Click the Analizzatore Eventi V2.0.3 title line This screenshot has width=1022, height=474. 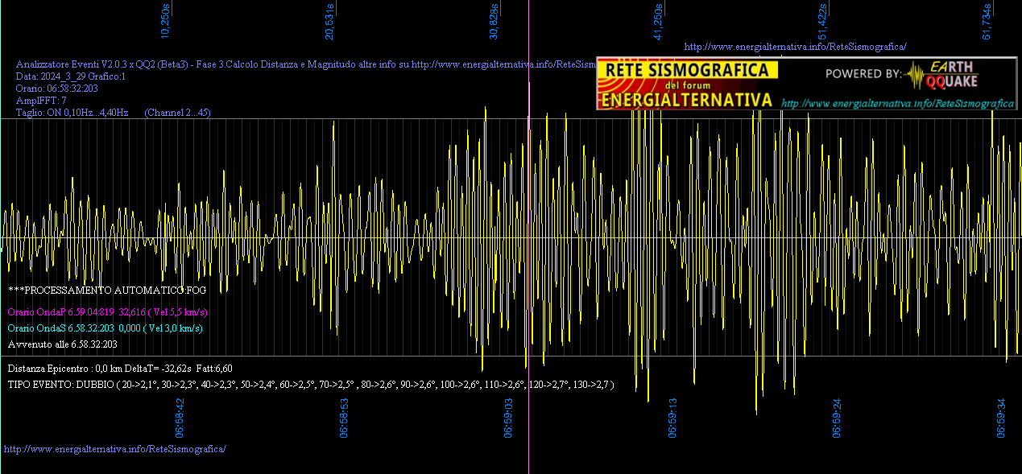pos(306,64)
